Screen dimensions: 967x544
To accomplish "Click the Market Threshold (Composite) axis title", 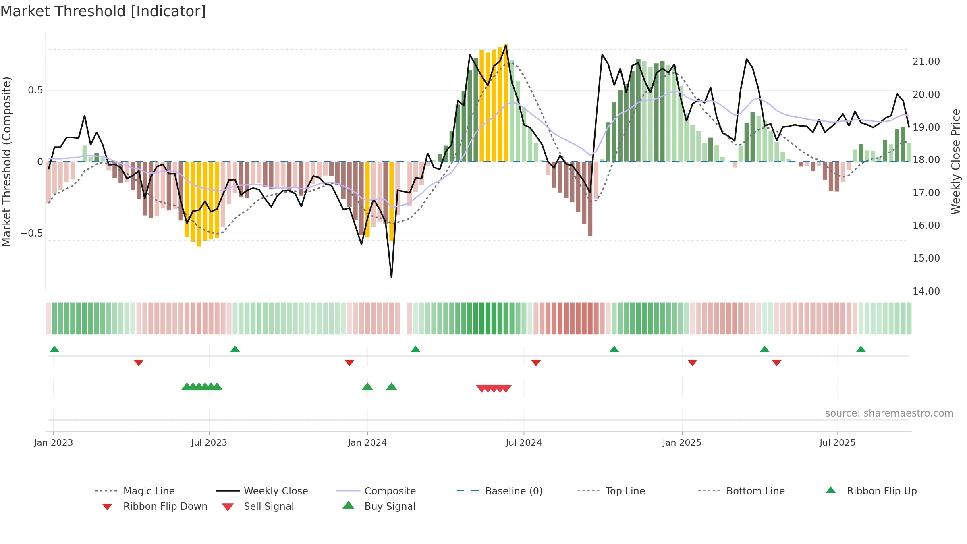I will 6,161.
